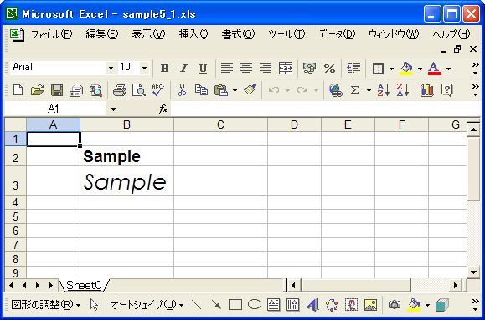Select the Rectangle drawing tool
This screenshot has width=485, height=320.
(x=235, y=305)
